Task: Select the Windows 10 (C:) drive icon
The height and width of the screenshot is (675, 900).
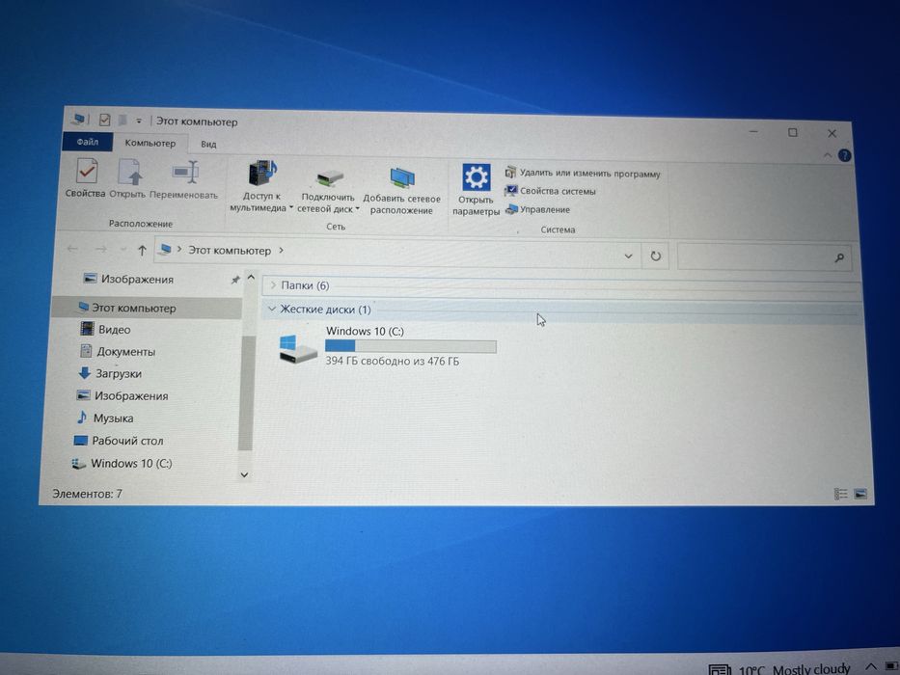Action: (298, 348)
